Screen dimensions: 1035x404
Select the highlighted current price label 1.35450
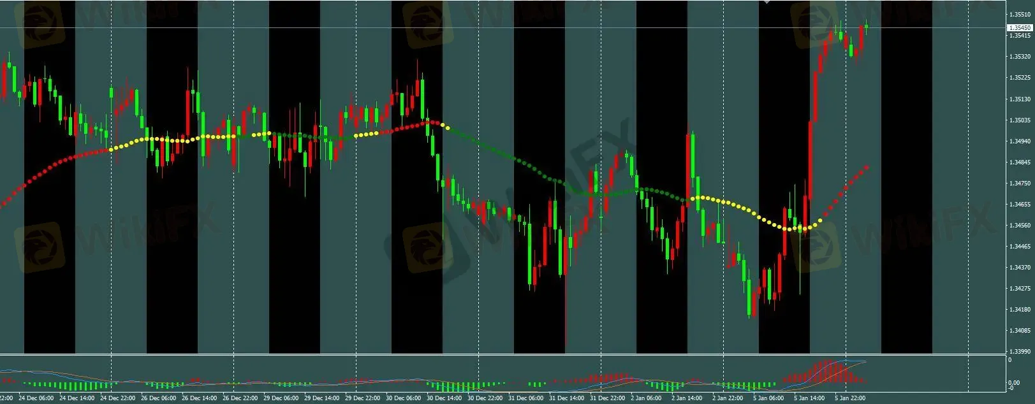(x=1019, y=28)
